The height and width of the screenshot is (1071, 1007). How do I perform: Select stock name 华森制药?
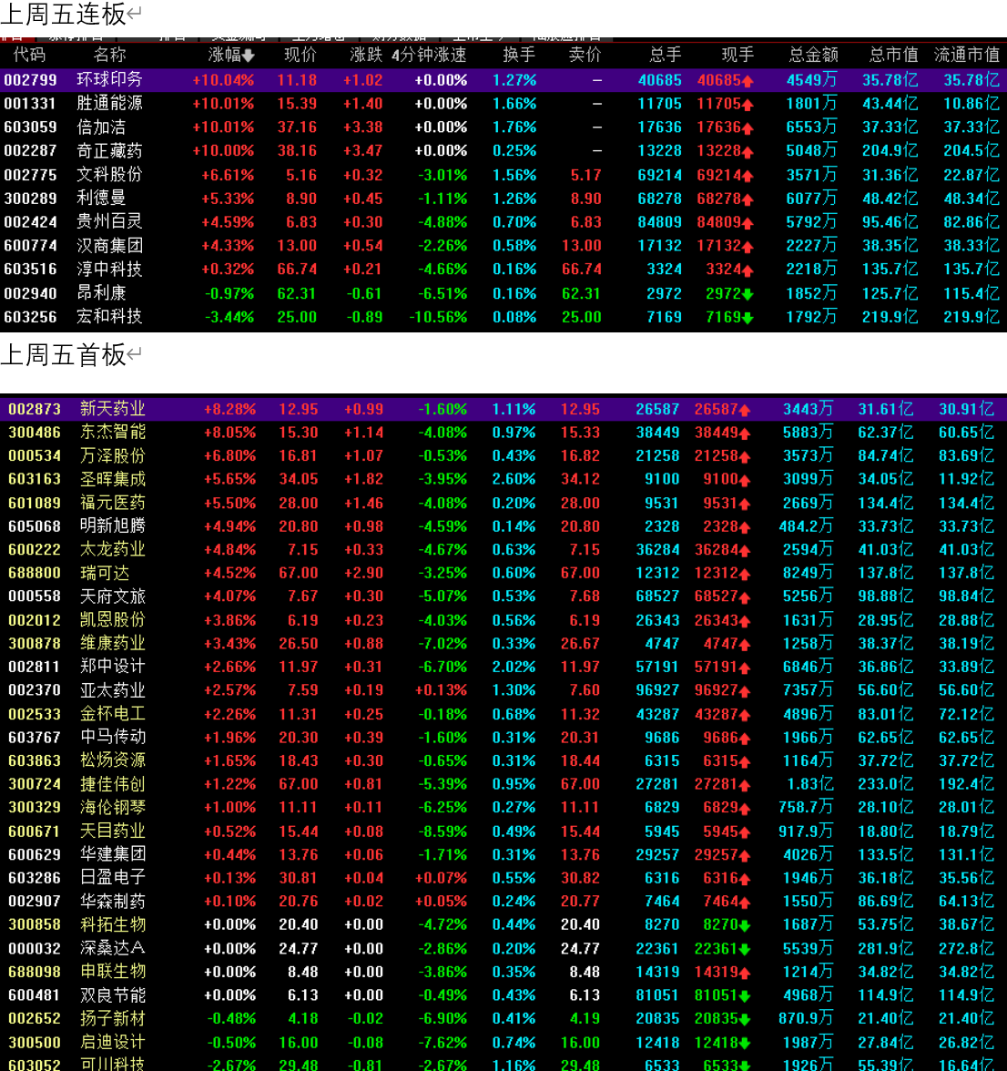[x=113, y=902]
